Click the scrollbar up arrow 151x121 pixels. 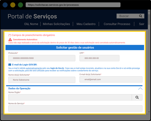click(149, 11)
